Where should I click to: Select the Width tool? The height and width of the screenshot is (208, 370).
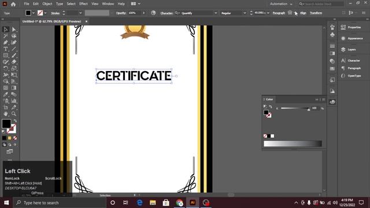pyautogui.click(x=6, y=75)
